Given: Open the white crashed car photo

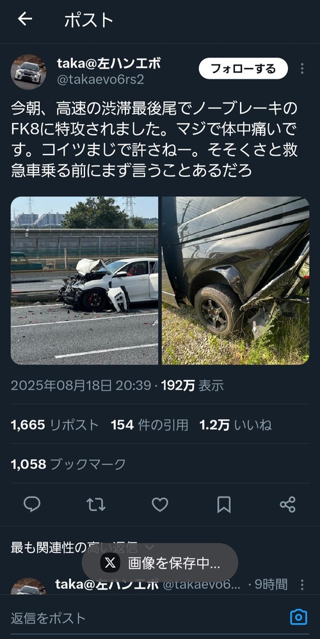Looking at the screenshot, I should (84, 280).
